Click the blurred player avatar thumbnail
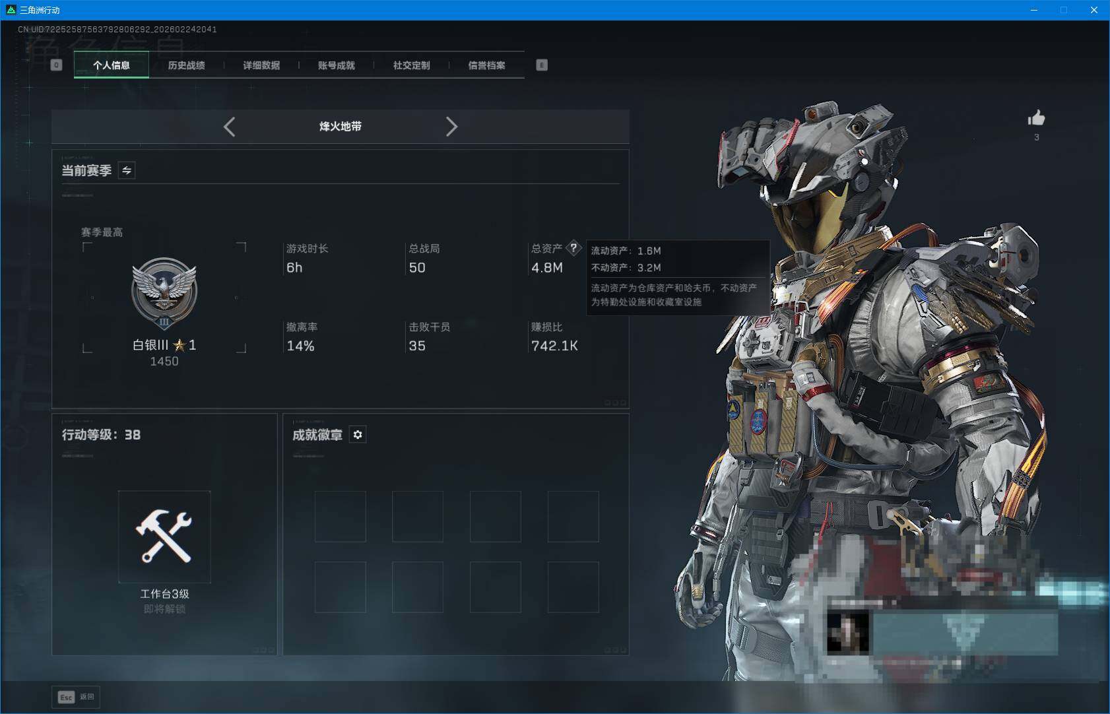 pos(848,632)
